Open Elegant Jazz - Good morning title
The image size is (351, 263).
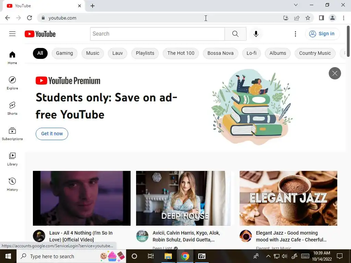291,236
